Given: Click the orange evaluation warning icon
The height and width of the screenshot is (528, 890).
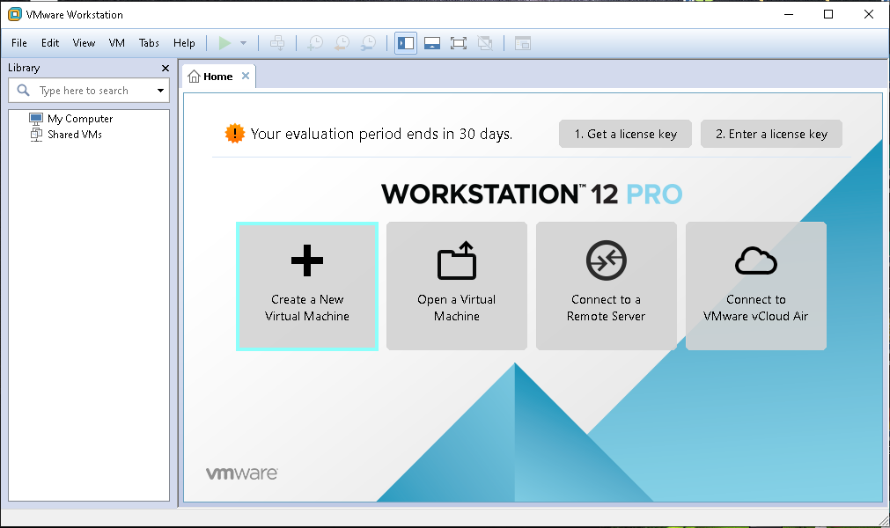Looking at the screenshot, I should (x=234, y=134).
